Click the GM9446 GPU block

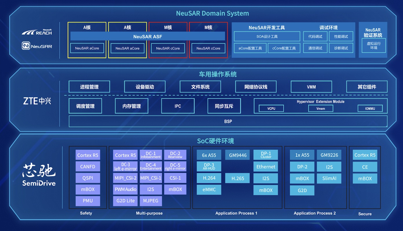pyautogui.click(x=237, y=155)
